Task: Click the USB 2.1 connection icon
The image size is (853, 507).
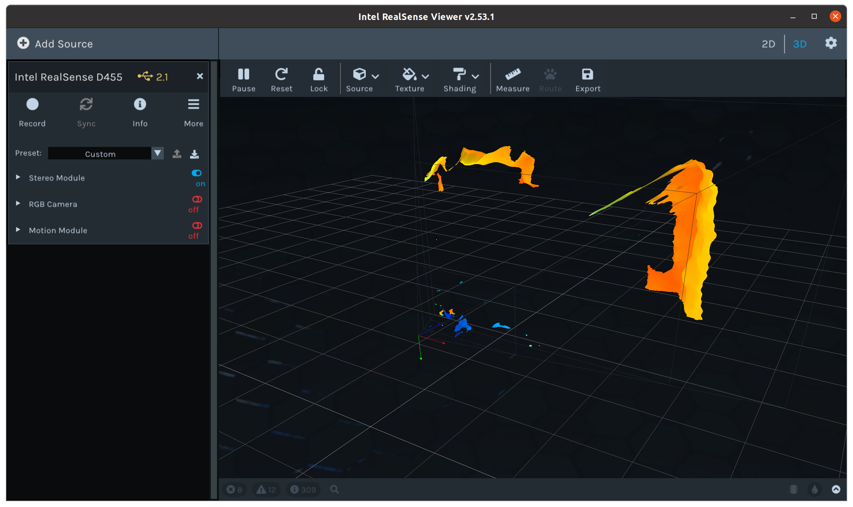Action: coord(145,76)
